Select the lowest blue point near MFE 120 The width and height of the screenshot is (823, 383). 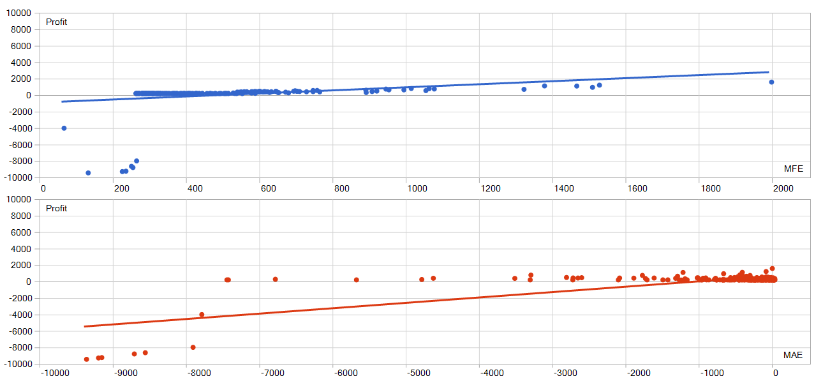[88, 173]
